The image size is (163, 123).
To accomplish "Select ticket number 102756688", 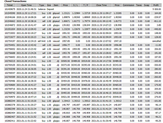I will (x=10, y=53).
